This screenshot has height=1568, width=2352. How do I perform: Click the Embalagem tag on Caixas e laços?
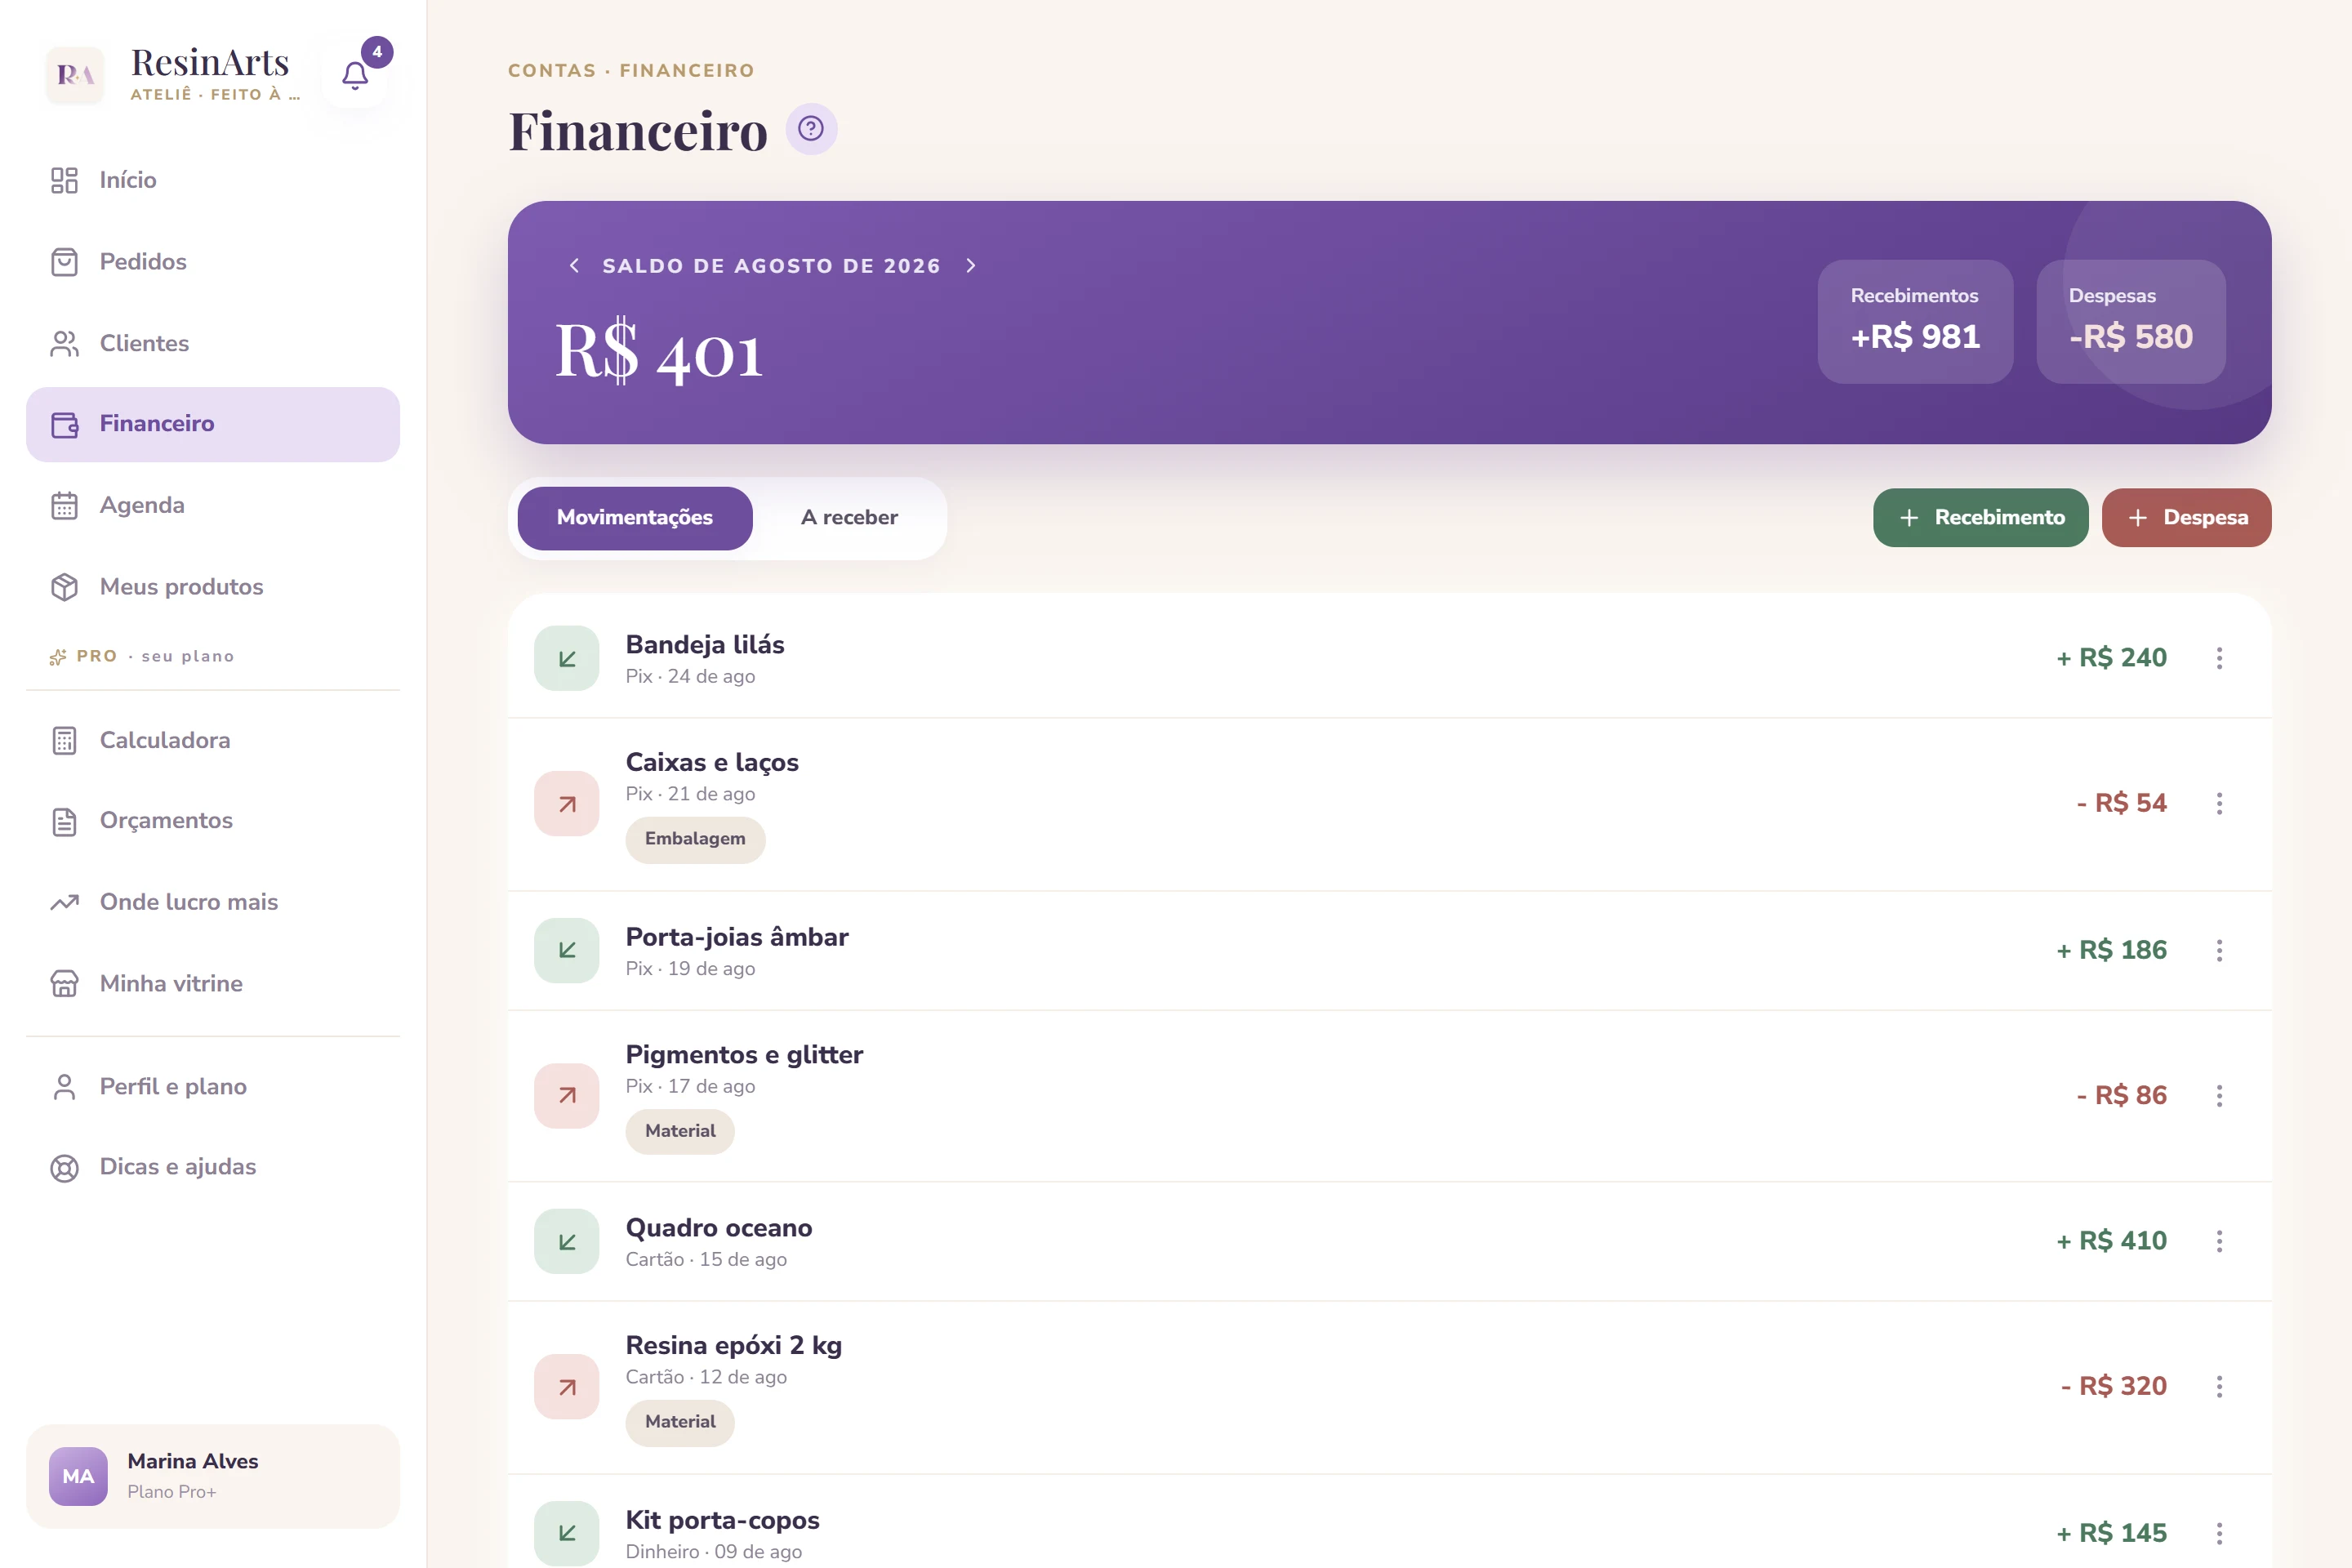(x=695, y=839)
